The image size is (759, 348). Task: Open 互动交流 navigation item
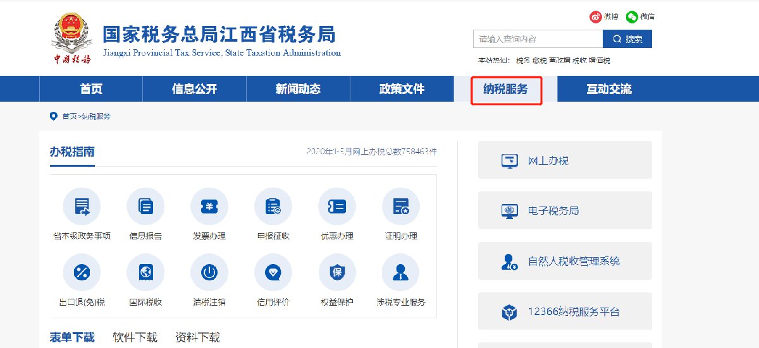[x=609, y=89]
